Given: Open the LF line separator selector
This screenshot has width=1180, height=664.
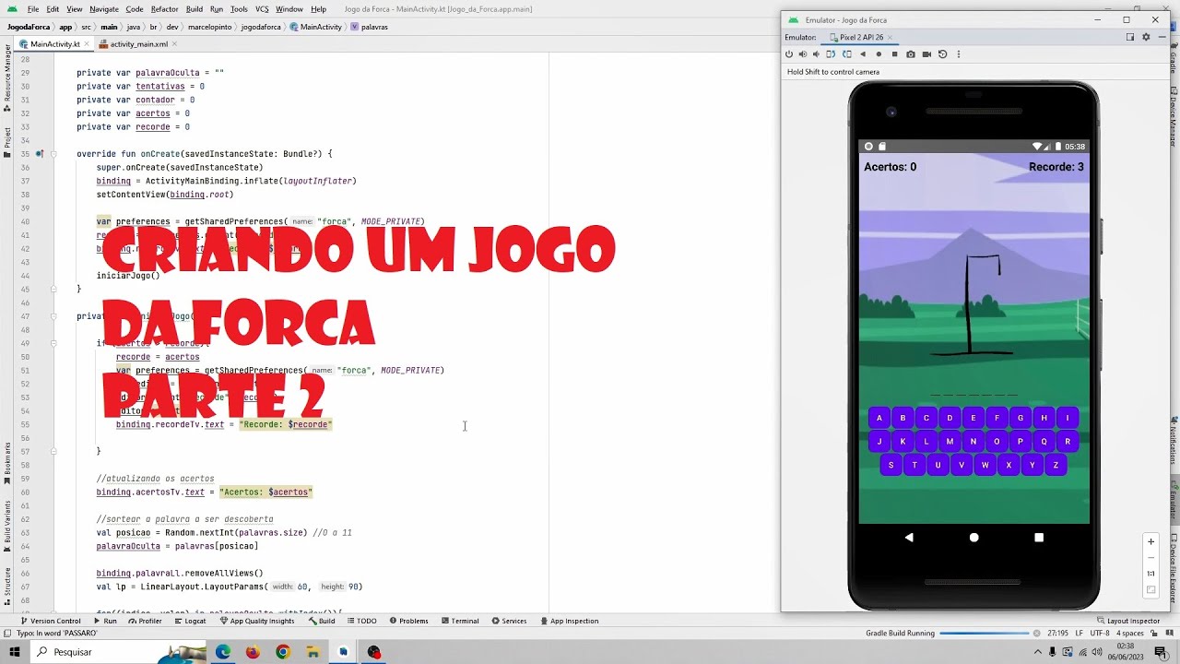Looking at the screenshot, I should tap(1079, 634).
